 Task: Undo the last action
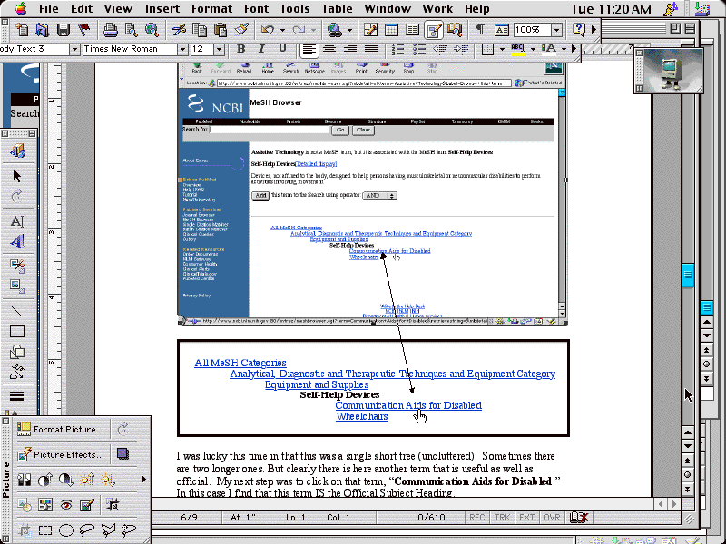click(x=267, y=30)
